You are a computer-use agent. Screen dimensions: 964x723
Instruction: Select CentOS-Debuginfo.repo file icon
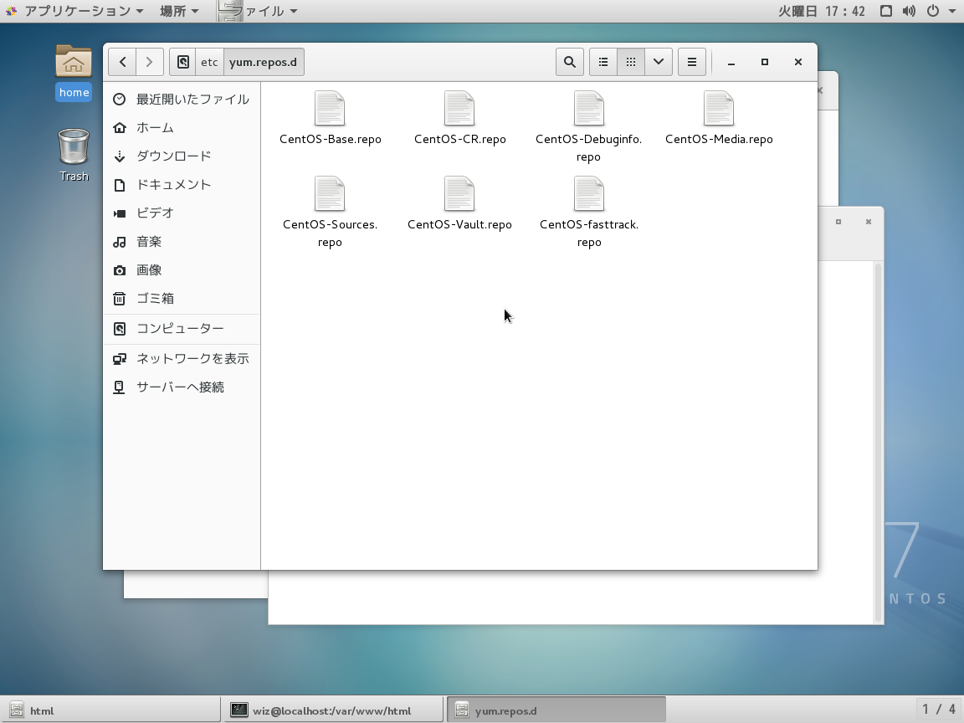(x=589, y=109)
